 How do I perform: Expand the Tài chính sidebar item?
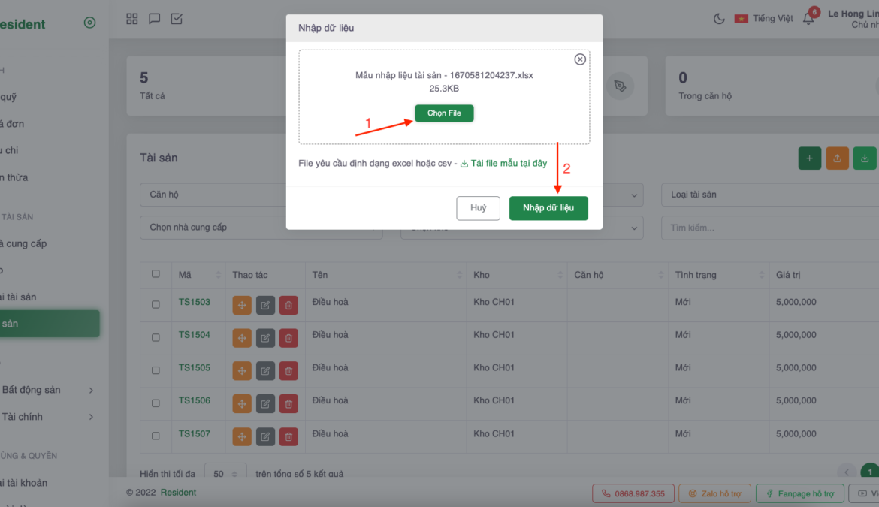coord(50,417)
